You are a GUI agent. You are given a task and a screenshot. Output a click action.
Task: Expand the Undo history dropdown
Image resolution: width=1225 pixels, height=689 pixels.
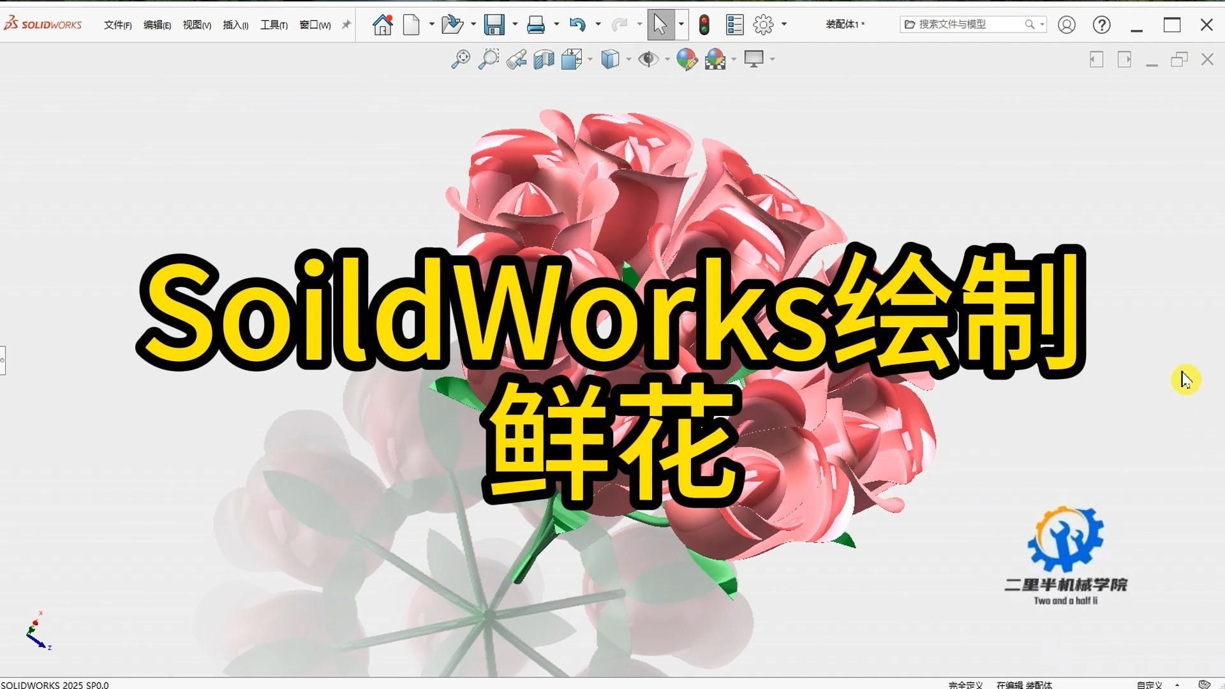pos(598,24)
